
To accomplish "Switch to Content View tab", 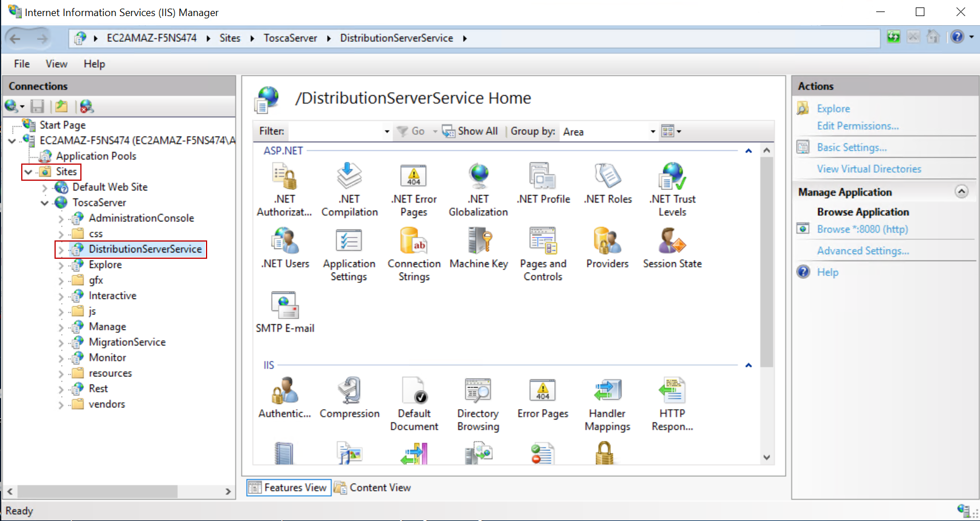I will click(373, 488).
